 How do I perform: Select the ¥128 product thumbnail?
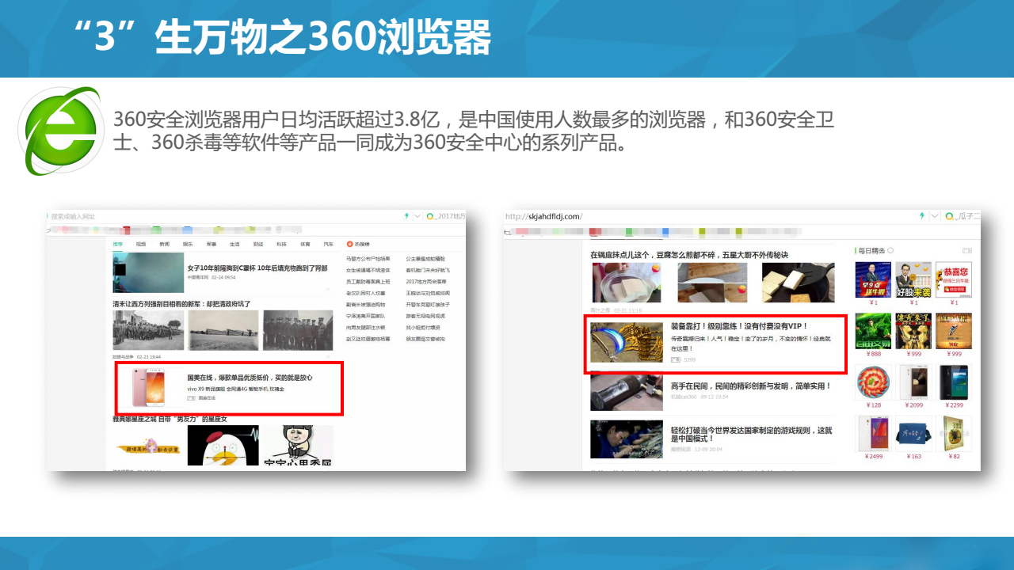pyautogui.click(x=873, y=382)
